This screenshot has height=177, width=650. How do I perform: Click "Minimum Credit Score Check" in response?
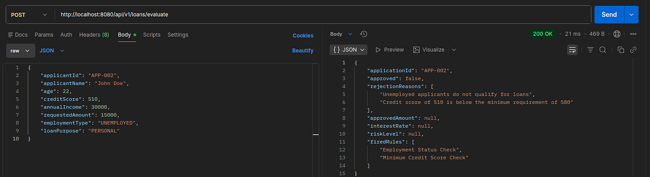point(424,158)
